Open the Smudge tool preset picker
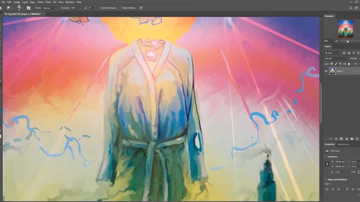Viewport: 360px width, 202px height. 9,8
